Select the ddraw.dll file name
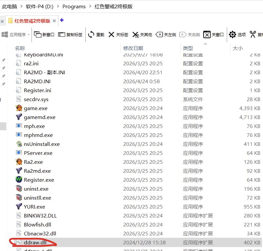This screenshot has width=263, height=251. click(35, 242)
